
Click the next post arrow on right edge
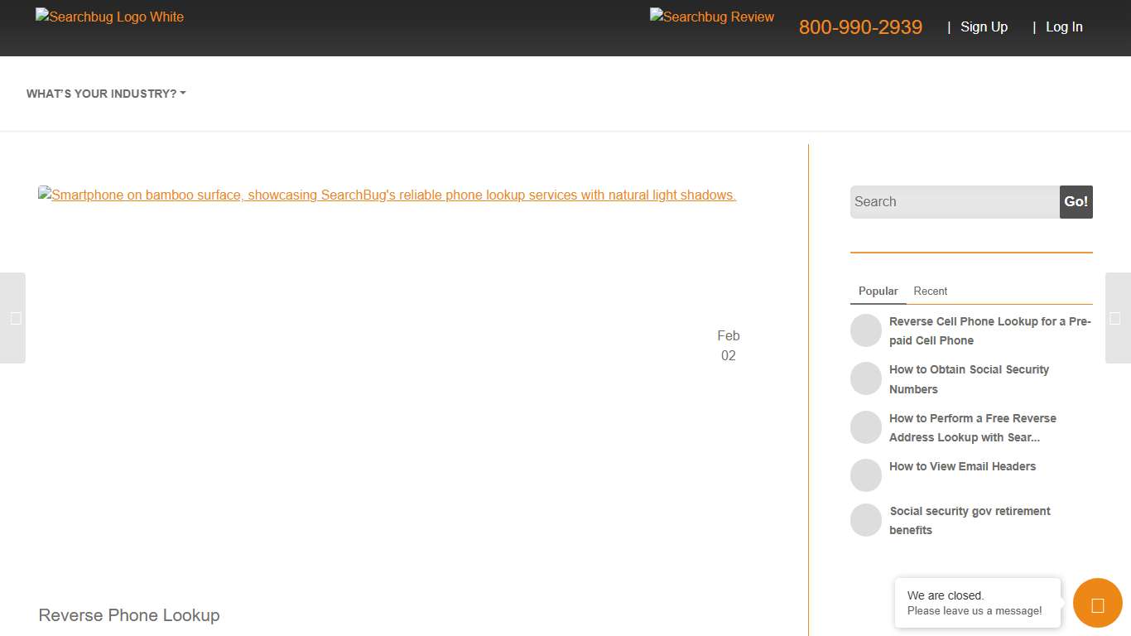coord(1118,318)
